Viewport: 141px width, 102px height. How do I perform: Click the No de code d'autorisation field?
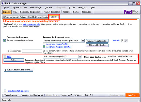coord(122,57)
